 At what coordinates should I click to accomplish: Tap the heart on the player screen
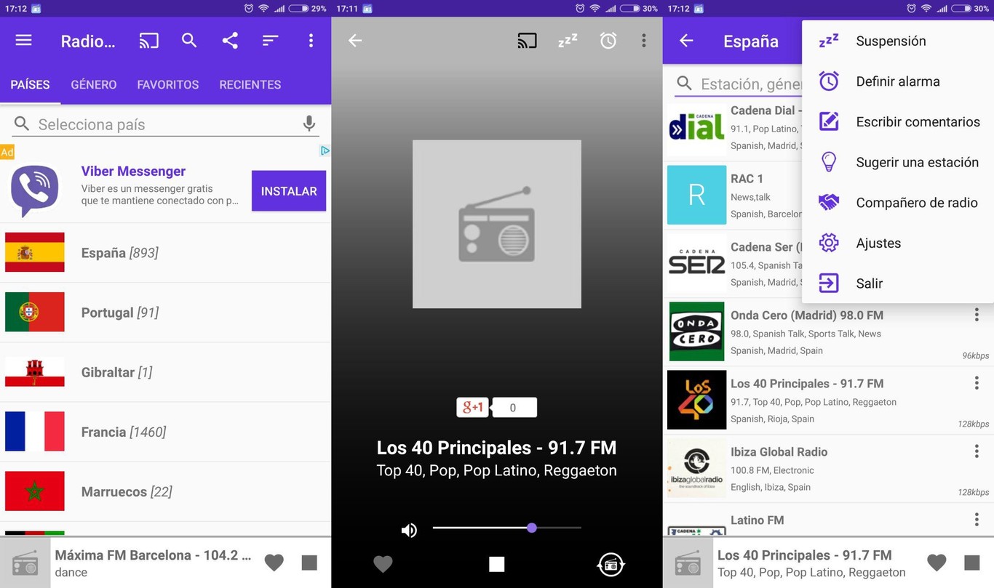point(383,563)
